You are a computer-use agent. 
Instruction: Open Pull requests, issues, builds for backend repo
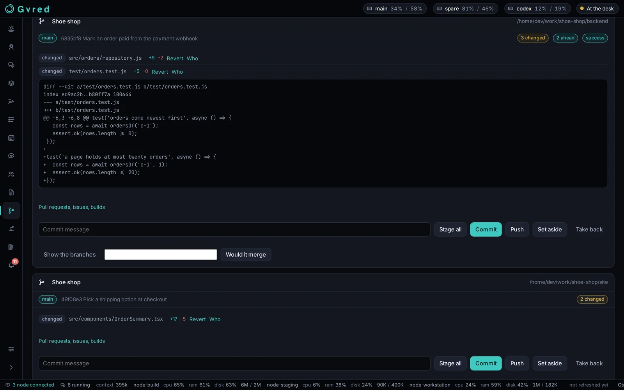click(x=72, y=207)
